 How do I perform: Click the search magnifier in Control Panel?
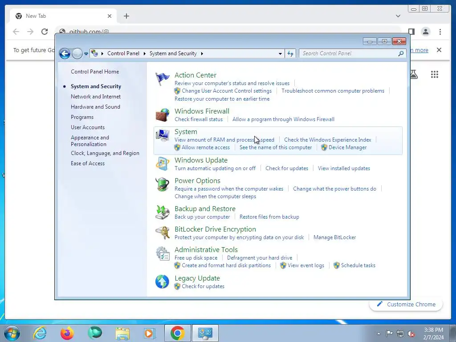[401, 53]
